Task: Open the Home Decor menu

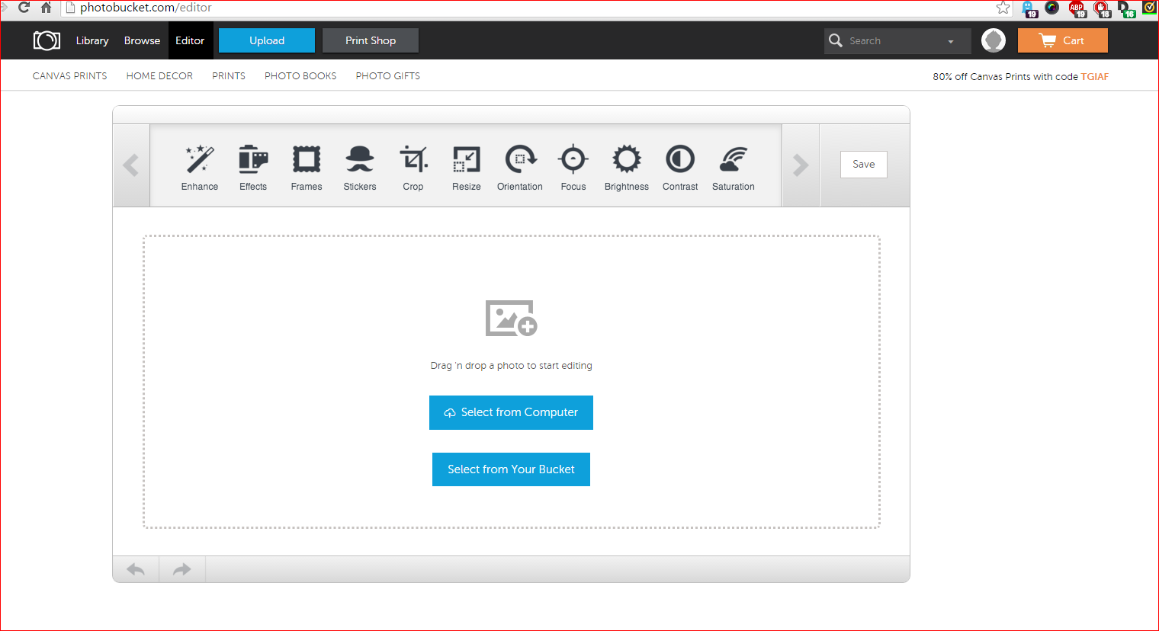Action: pos(159,76)
